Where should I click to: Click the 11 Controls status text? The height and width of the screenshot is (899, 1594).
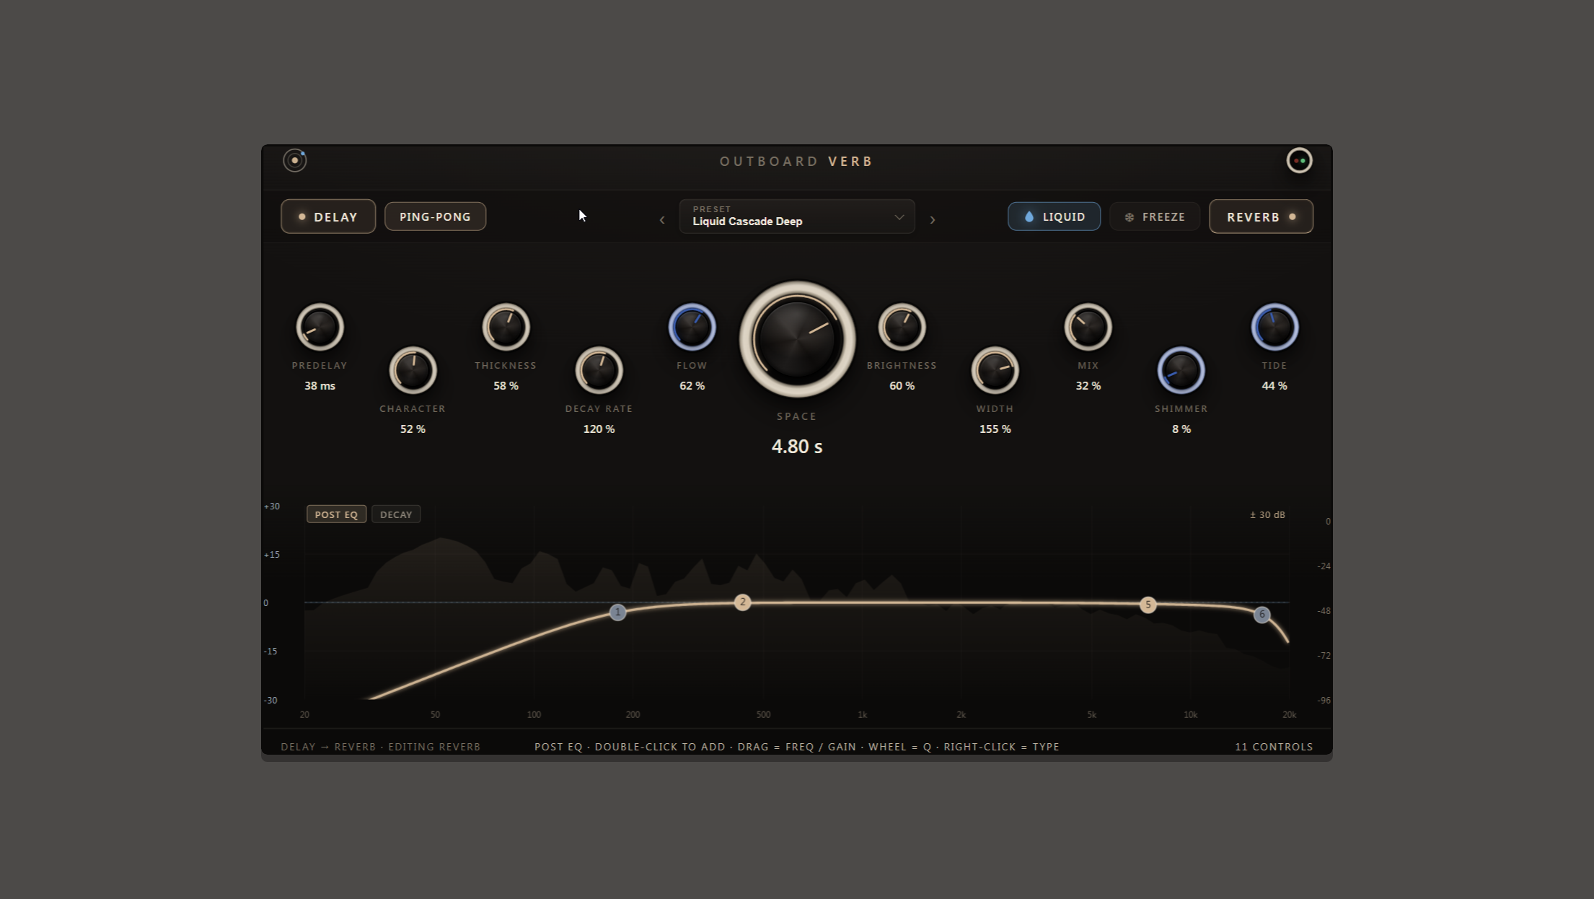pos(1273,747)
